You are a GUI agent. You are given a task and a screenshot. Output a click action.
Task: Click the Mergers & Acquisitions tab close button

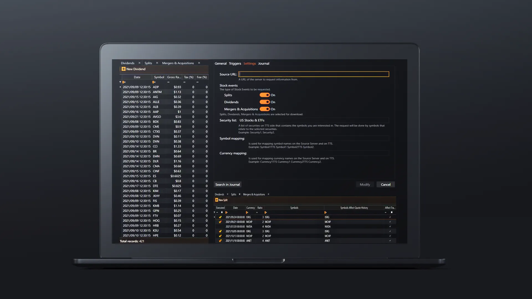point(198,63)
